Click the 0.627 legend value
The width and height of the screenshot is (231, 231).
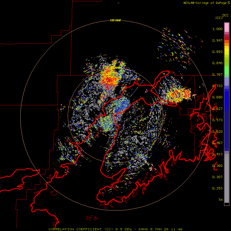point(217,109)
